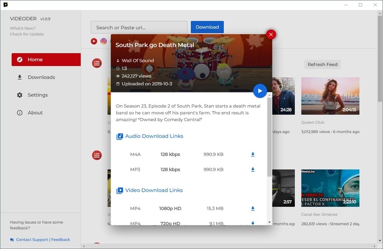Click the feedback chat icon
The height and width of the screenshot is (249, 383).
[x=12, y=240]
